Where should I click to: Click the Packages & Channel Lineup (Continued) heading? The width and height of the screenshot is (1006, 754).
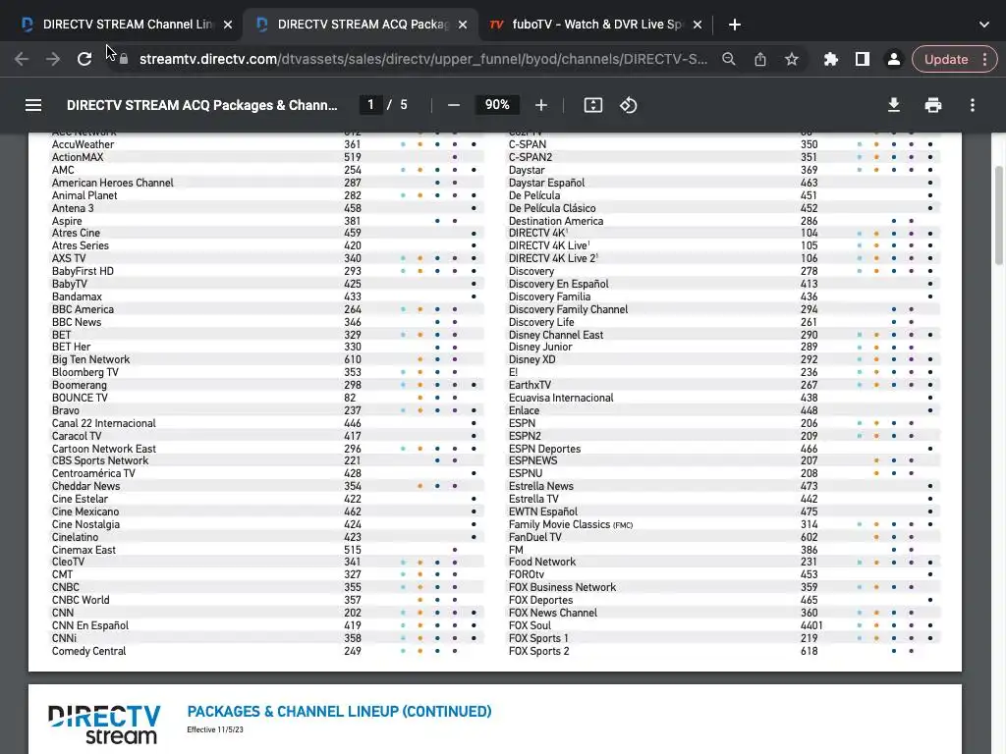click(x=339, y=712)
